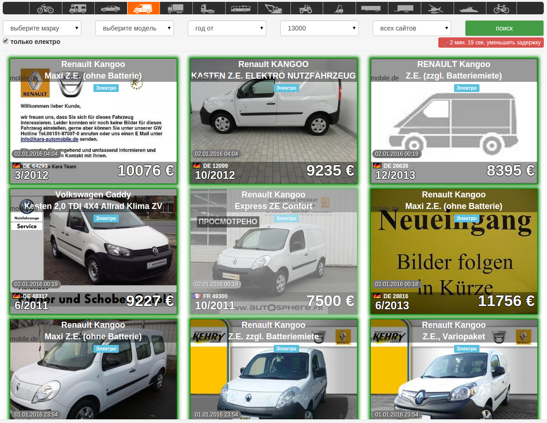Click the 'Express ZE Confort' subtitle text

(274, 206)
